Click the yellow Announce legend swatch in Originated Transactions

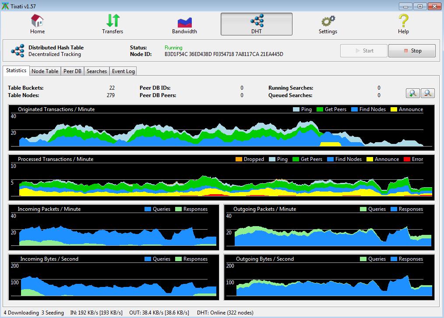click(393, 109)
